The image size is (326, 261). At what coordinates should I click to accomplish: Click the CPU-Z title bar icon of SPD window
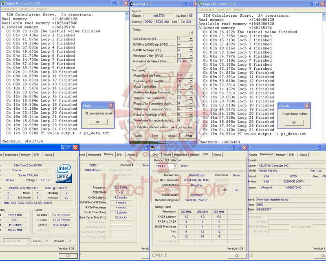152,148
